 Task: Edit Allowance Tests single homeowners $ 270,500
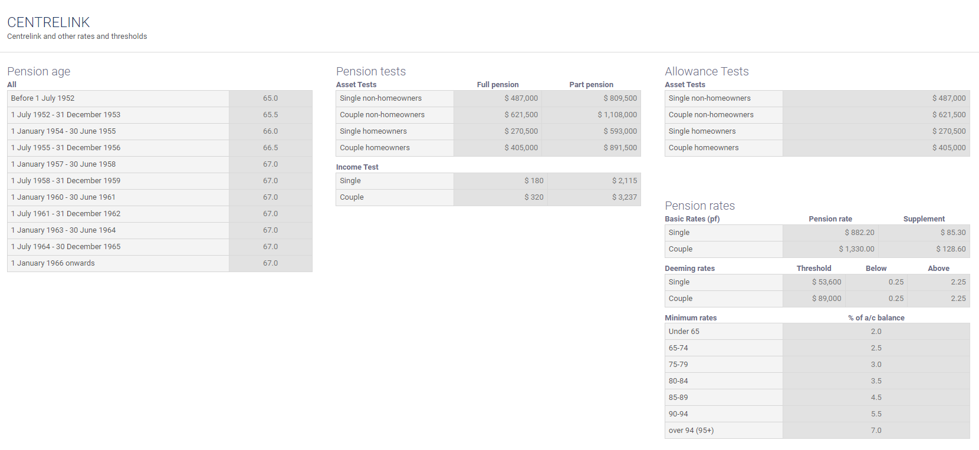coord(876,131)
